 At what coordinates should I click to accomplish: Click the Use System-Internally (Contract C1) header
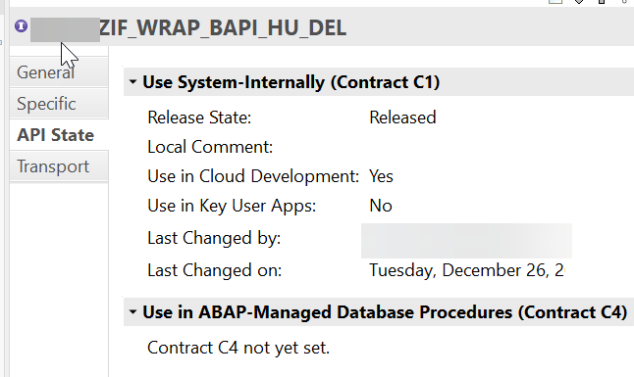pos(291,82)
